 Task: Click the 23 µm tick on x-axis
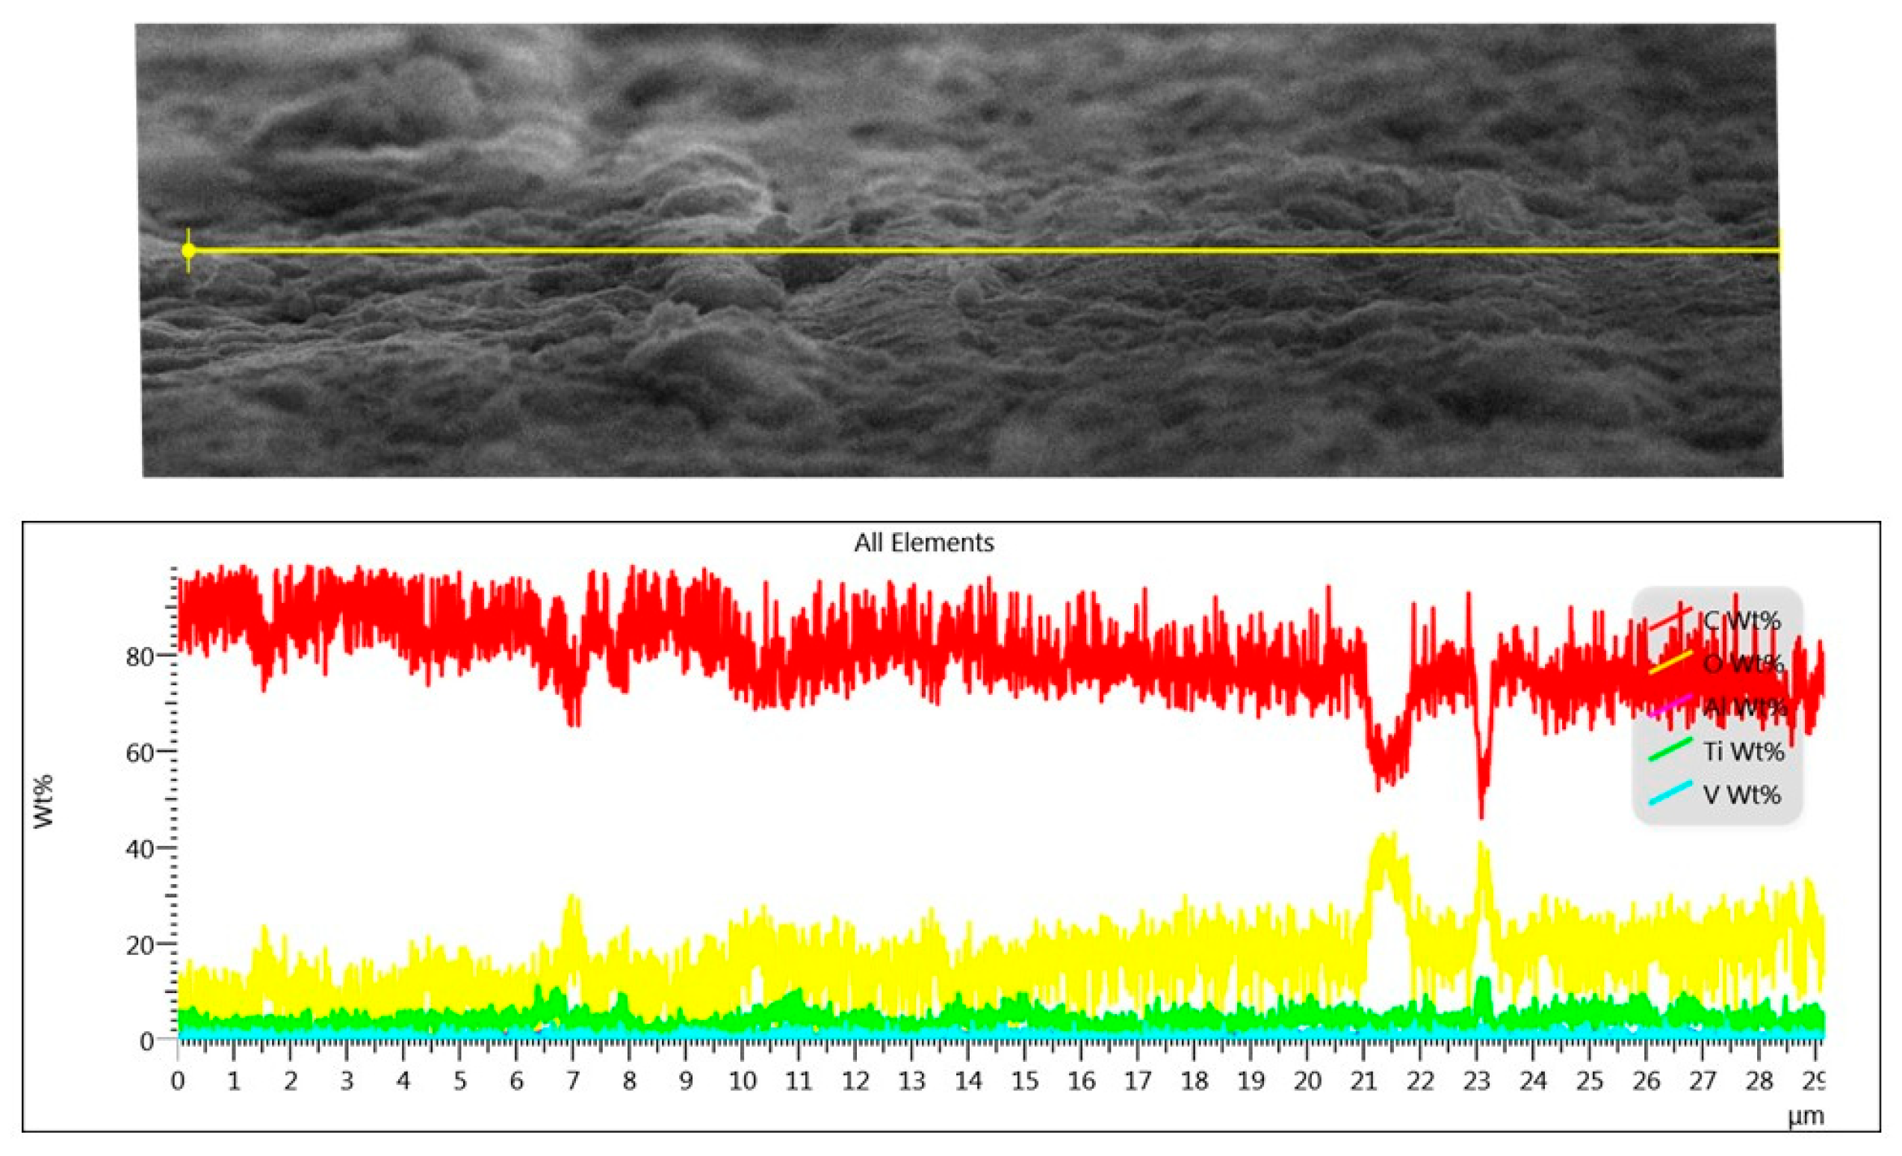tap(1477, 1081)
